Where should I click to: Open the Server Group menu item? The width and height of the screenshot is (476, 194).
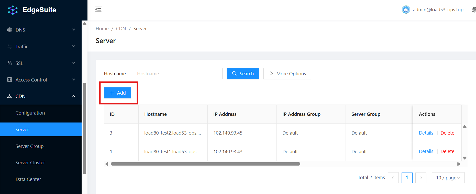click(x=29, y=146)
